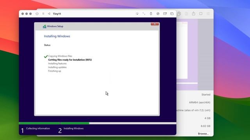Click the restart triangle icon in toolbar
250x140 pixels.
49,14
